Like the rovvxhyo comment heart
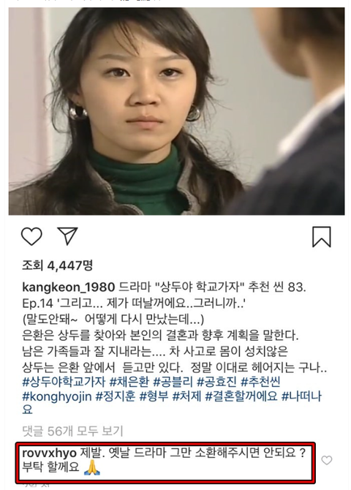 tap(327, 460)
